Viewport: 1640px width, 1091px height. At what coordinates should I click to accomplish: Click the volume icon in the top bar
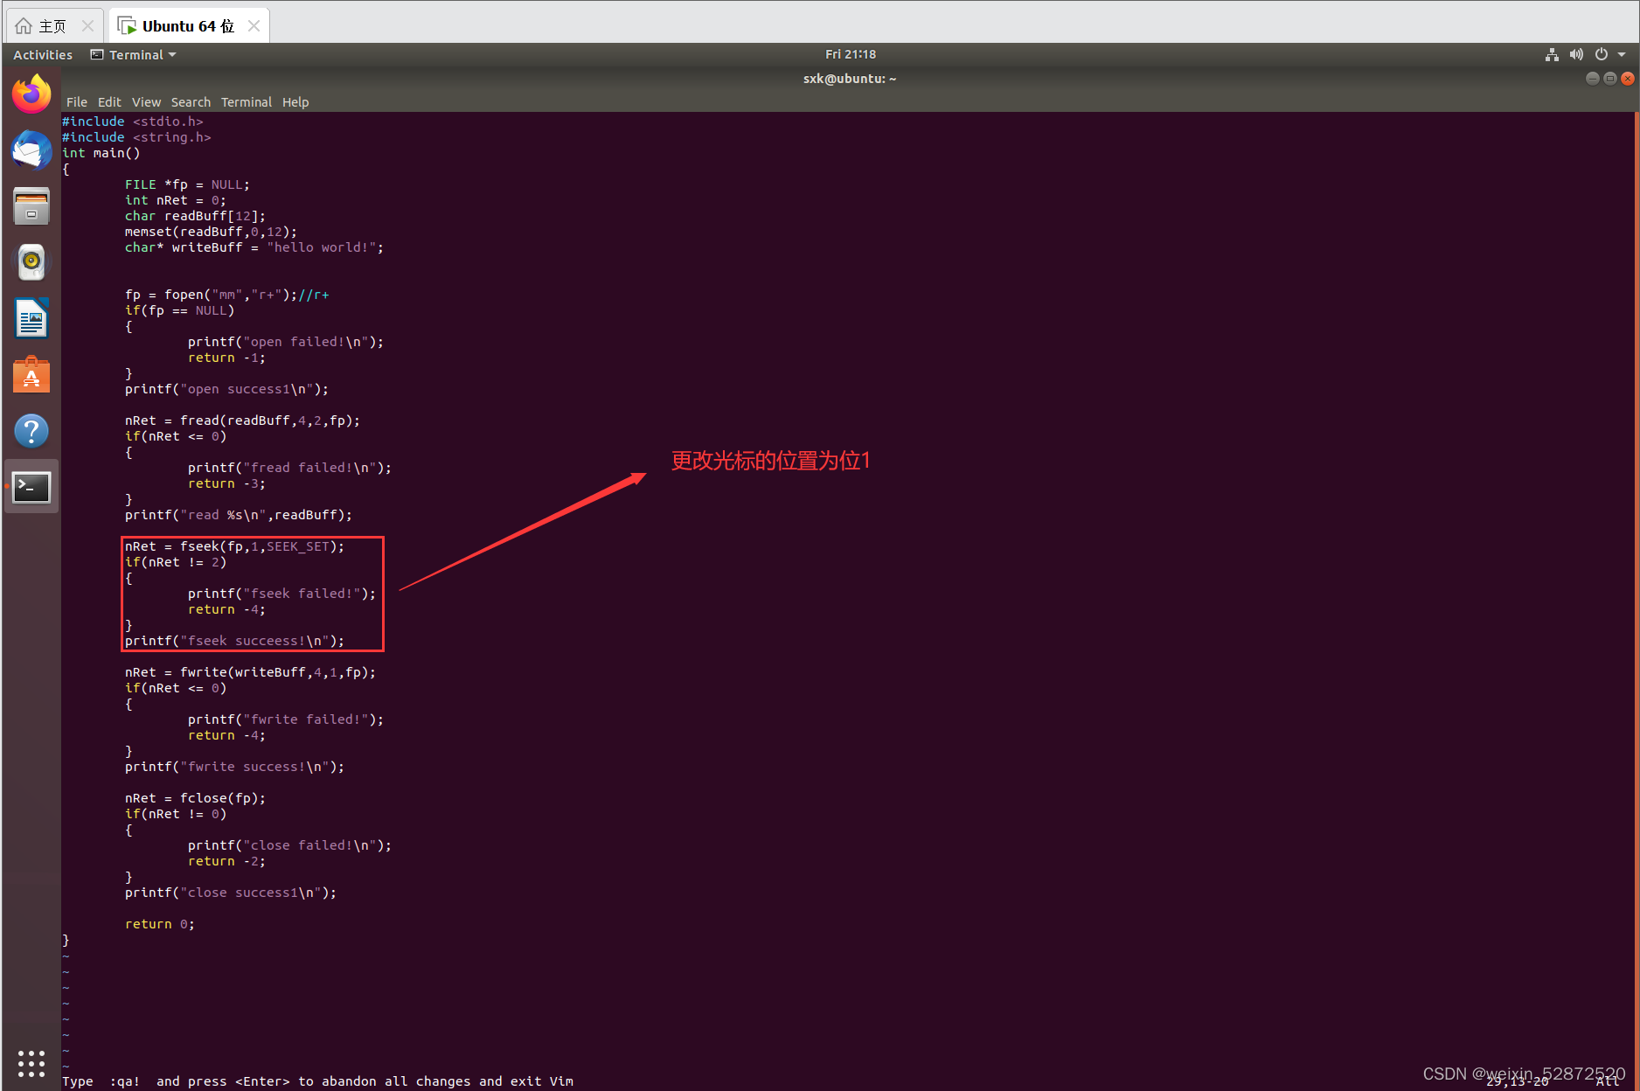click(x=1576, y=54)
